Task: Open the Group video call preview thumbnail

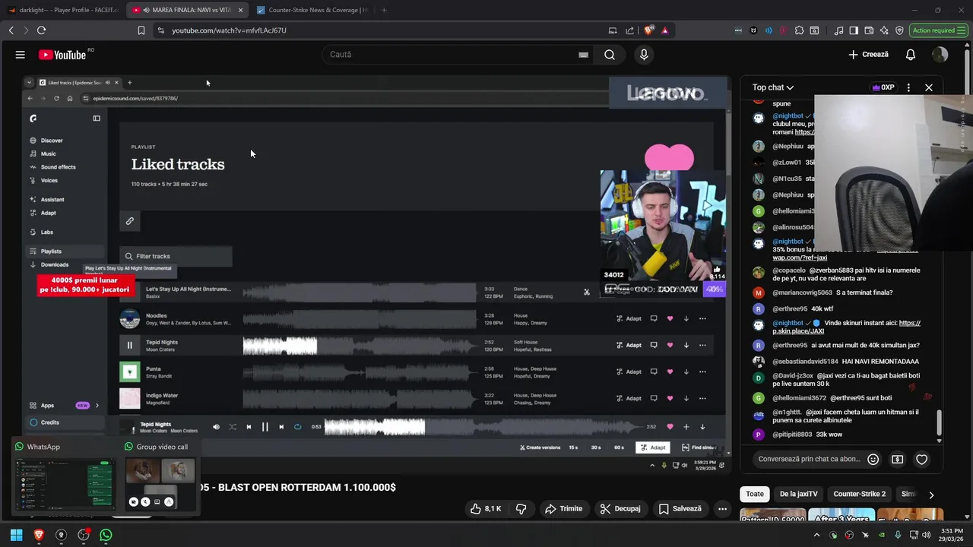Action: tap(160, 483)
